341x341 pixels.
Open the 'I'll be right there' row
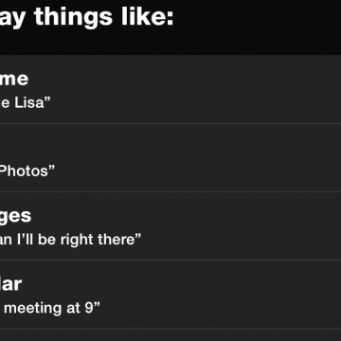(170, 225)
